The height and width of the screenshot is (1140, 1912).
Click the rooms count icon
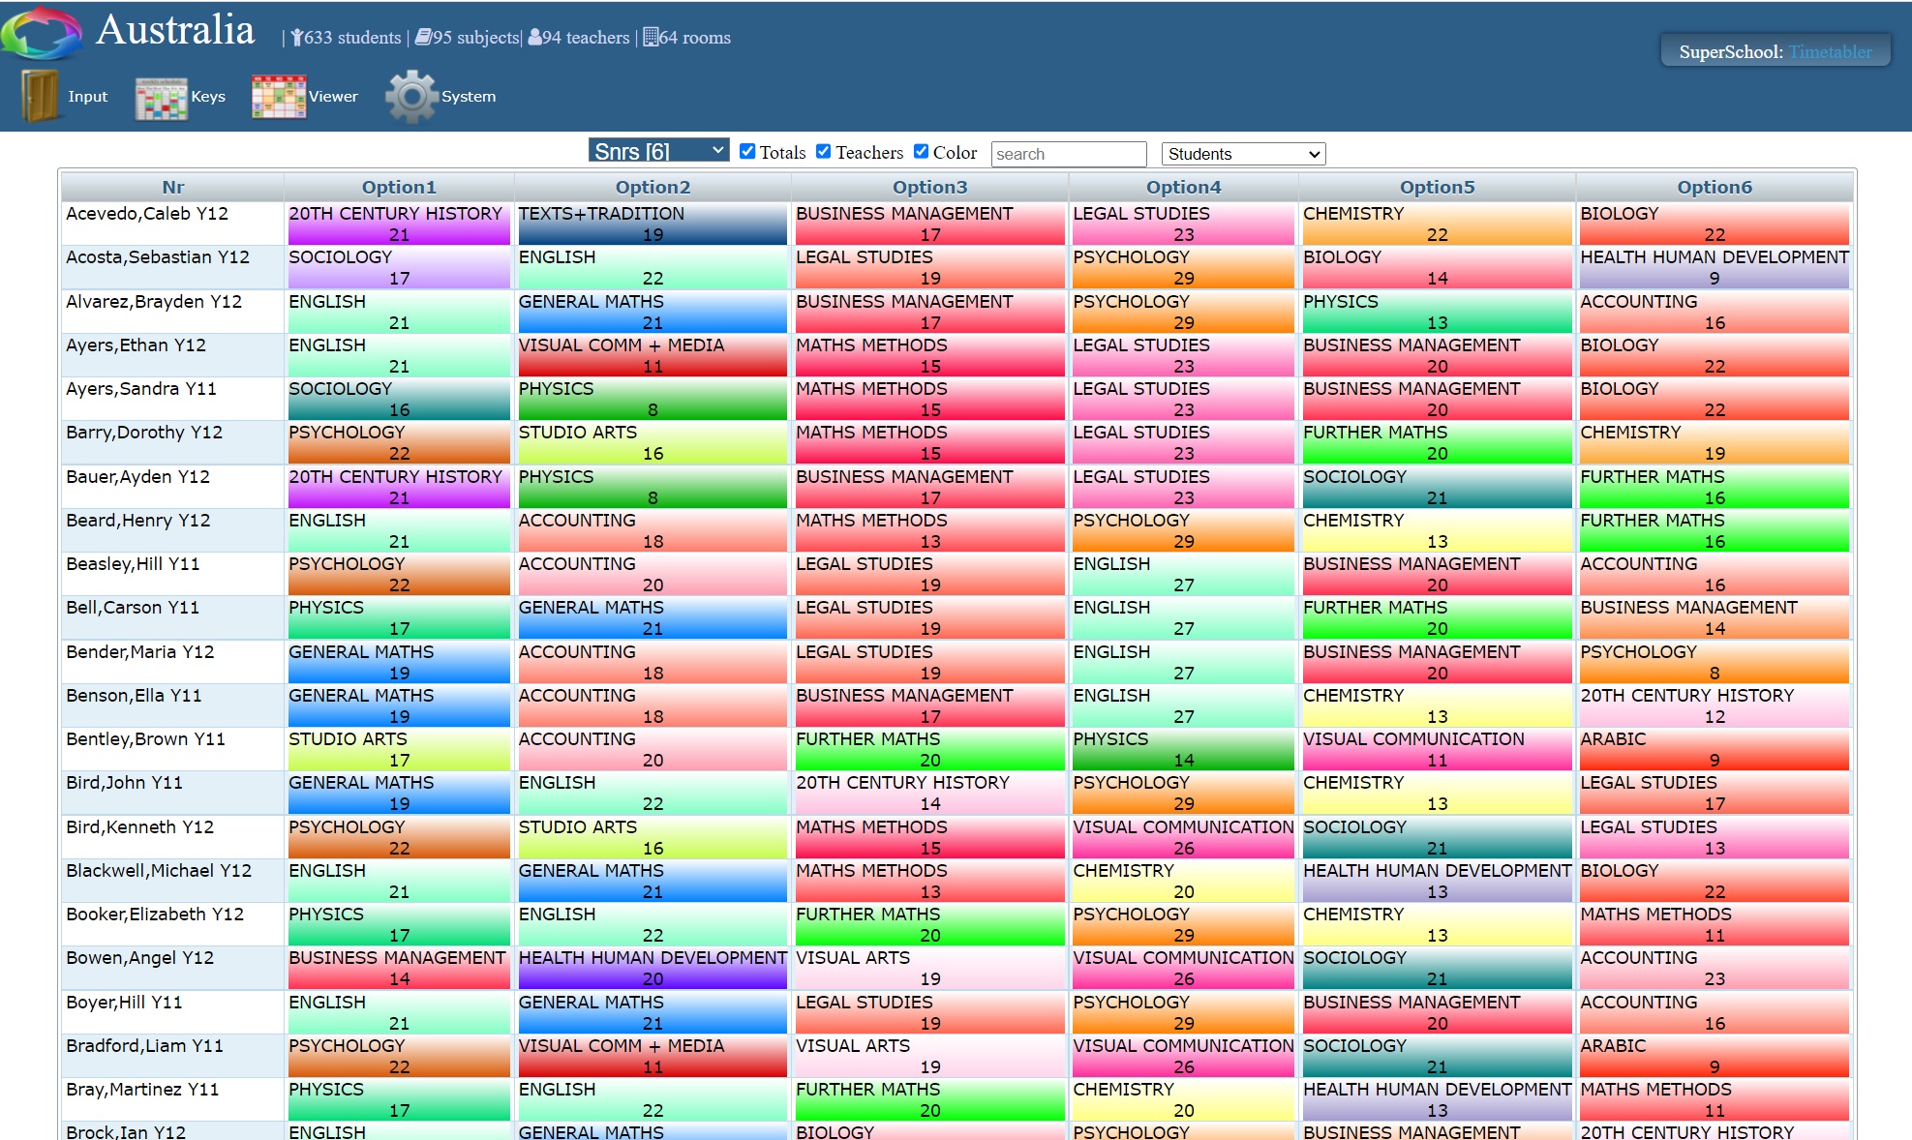651,38
